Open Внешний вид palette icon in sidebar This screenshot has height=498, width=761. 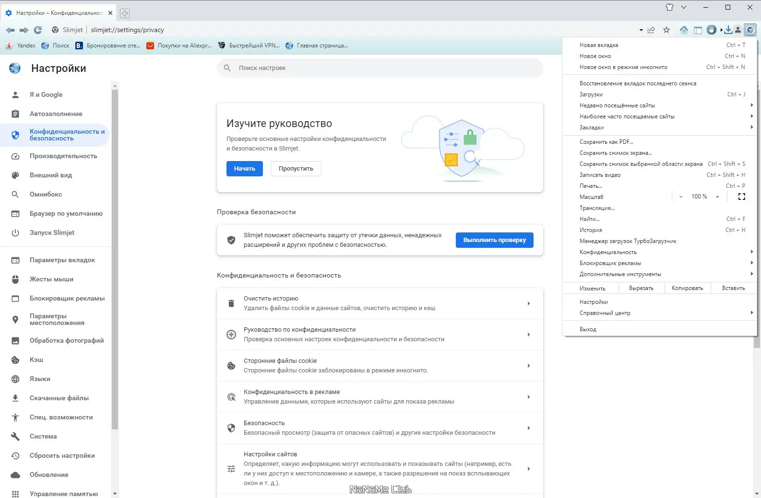pyautogui.click(x=15, y=175)
